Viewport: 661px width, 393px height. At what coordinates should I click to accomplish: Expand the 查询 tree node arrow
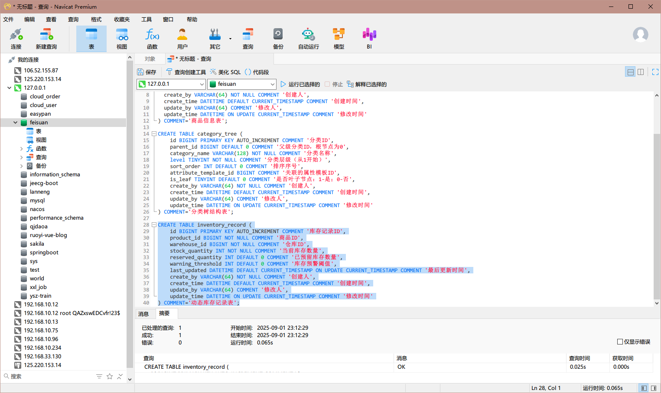click(22, 157)
